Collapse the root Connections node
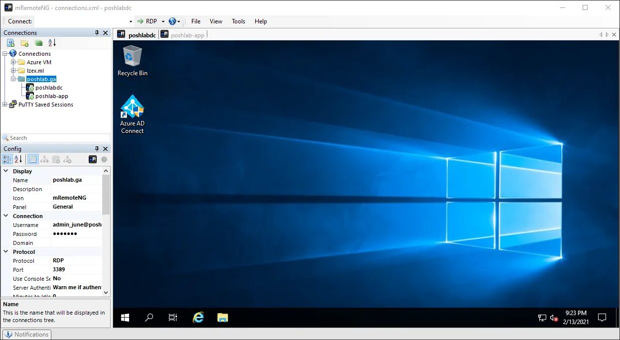The height and width of the screenshot is (340, 620). click(x=5, y=54)
